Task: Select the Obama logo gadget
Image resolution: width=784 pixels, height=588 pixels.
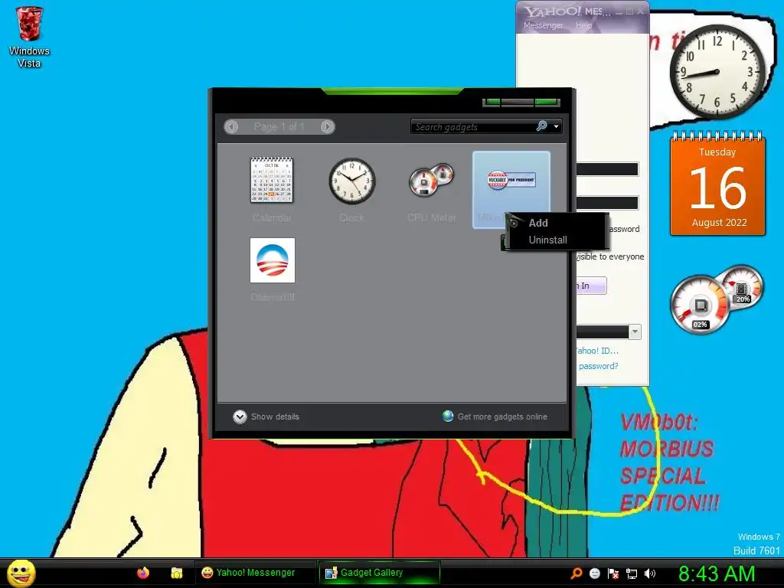Action: coord(273,260)
